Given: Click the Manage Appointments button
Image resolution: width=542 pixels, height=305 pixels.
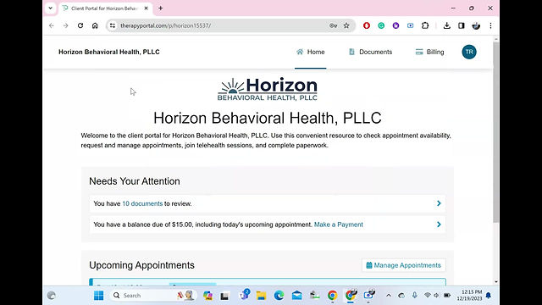Looking at the screenshot, I should pos(404,265).
